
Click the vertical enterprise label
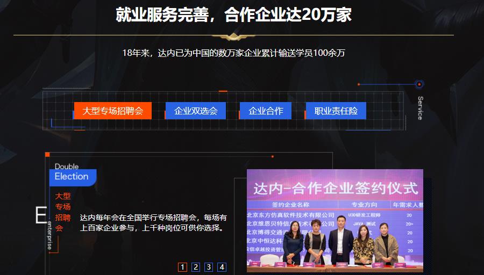[49, 235]
